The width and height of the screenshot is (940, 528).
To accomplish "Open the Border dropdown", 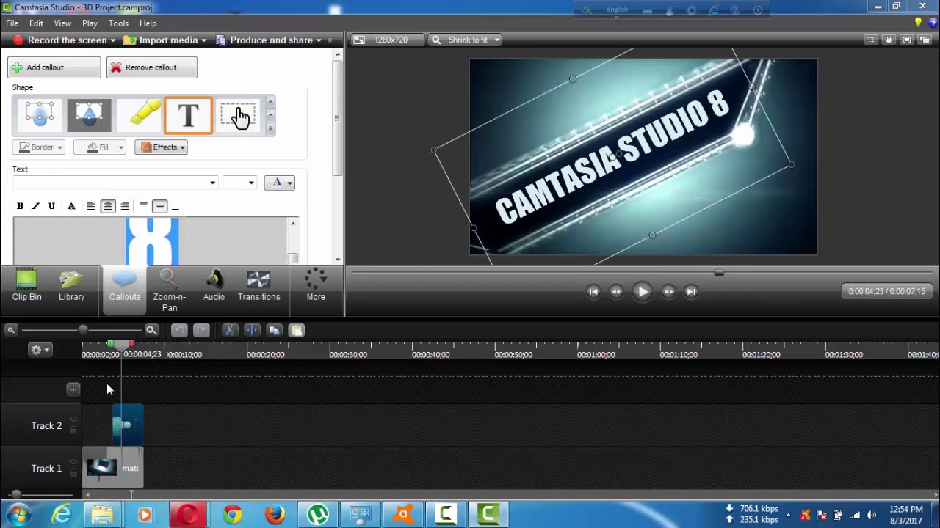I will [x=40, y=147].
